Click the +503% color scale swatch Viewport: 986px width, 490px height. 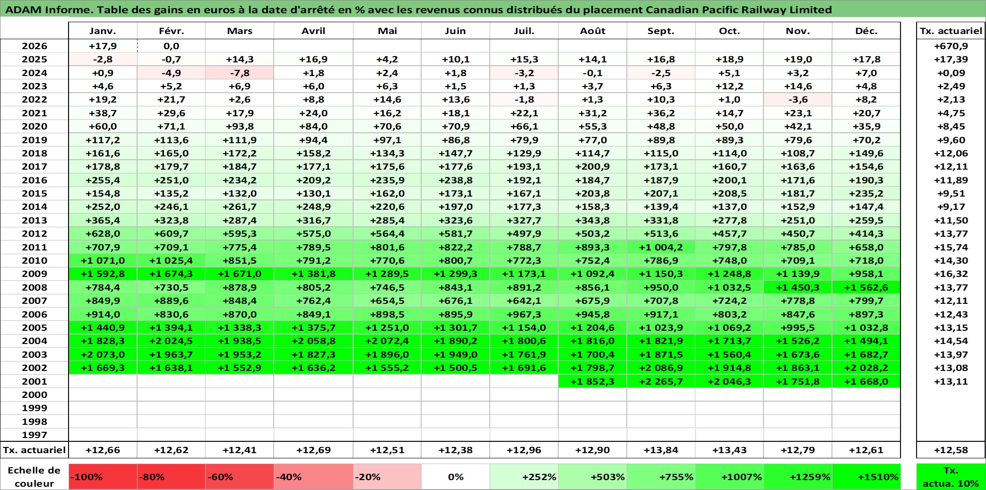pyautogui.click(x=593, y=477)
